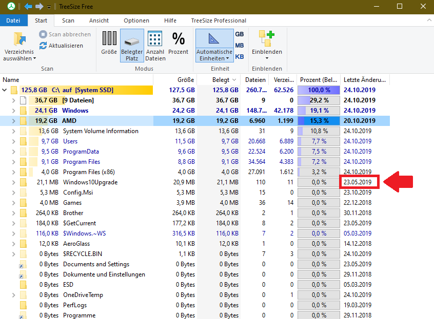The width and height of the screenshot is (434, 319).
Task: Click the 15,3 % bar for AMD
Action: 319,121
